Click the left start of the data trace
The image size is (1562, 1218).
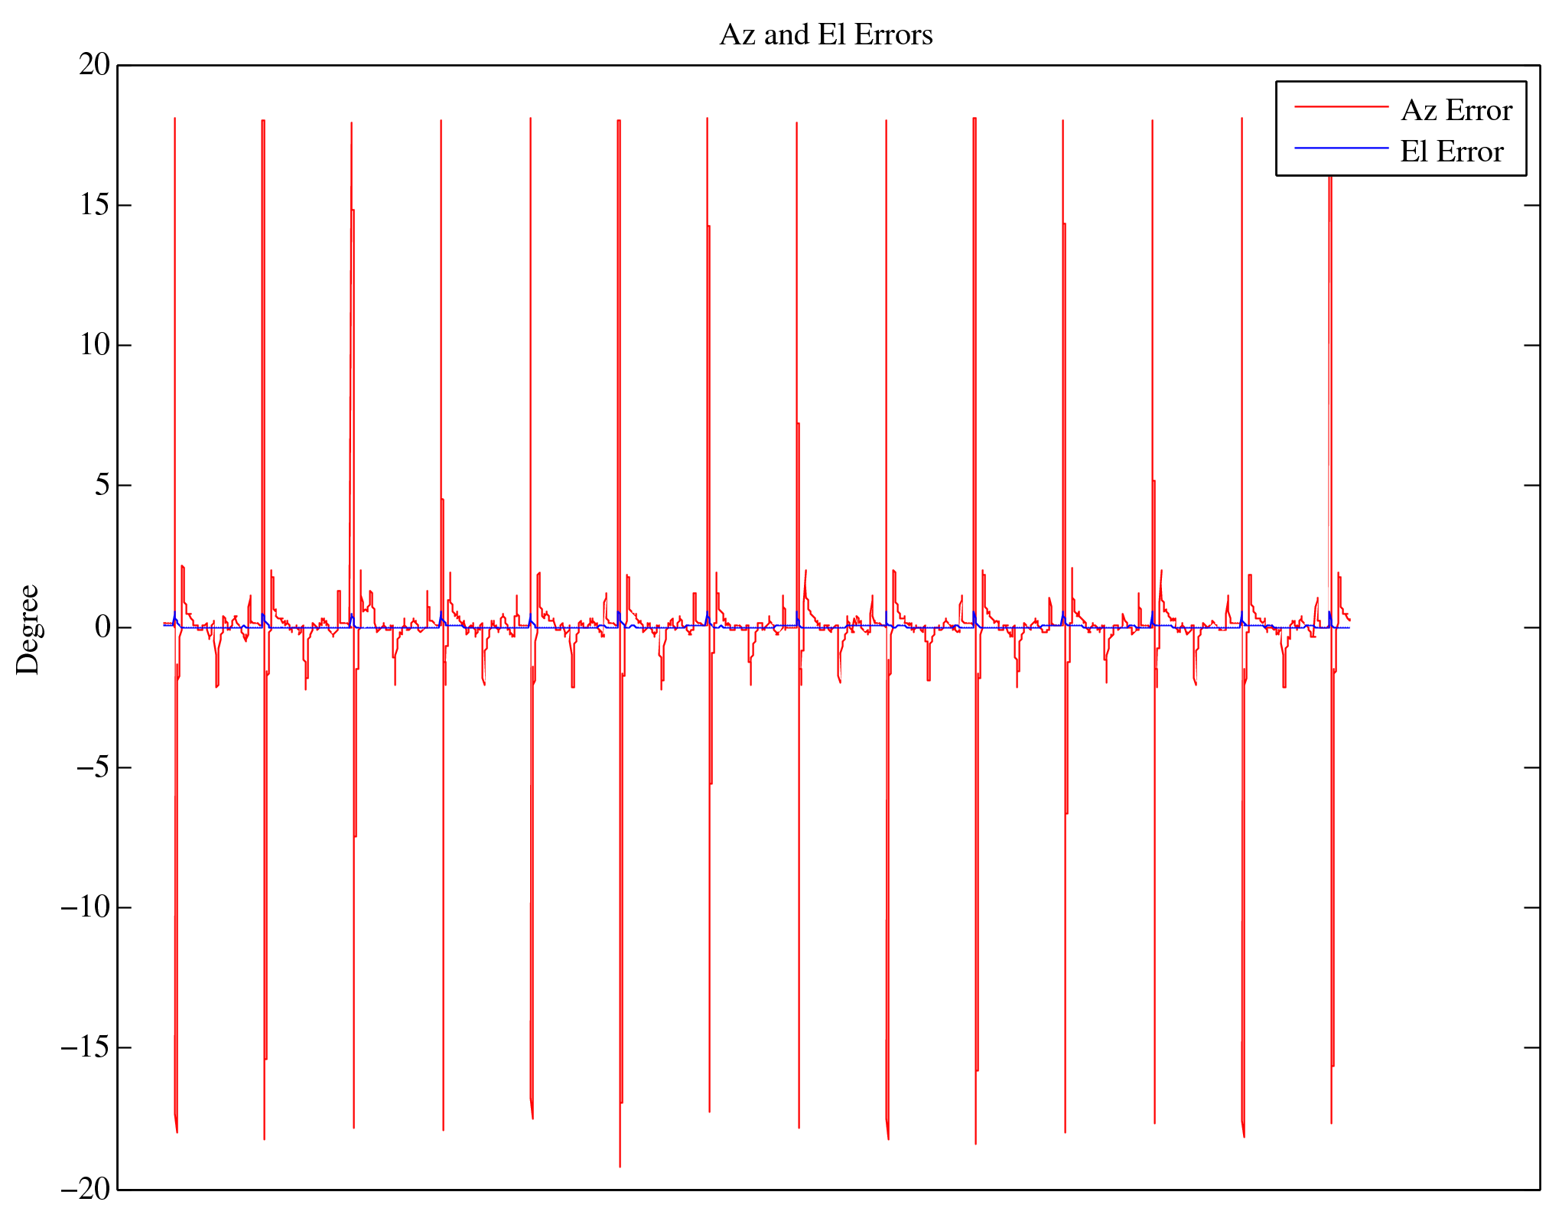point(164,624)
